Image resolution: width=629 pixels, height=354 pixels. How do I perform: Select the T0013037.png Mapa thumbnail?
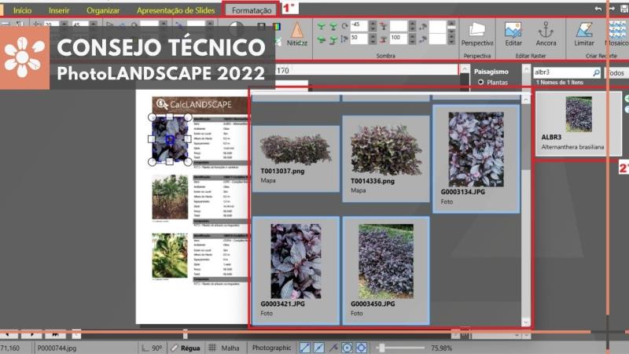pyautogui.click(x=296, y=159)
